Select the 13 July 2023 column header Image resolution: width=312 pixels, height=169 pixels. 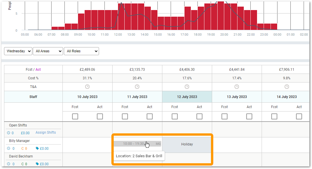point(237,97)
